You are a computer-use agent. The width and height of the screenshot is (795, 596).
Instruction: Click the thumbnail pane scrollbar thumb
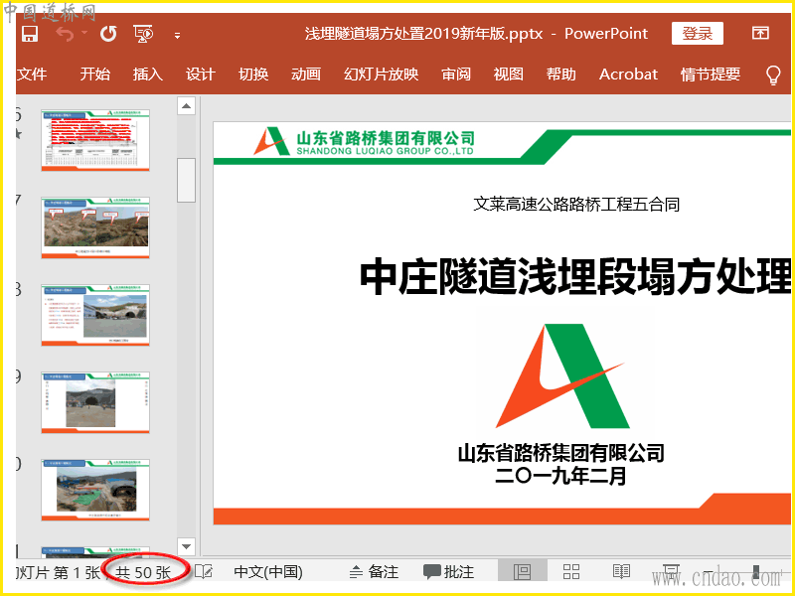click(x=186, y=181)
